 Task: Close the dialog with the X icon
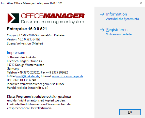click(x=141, y=3)
